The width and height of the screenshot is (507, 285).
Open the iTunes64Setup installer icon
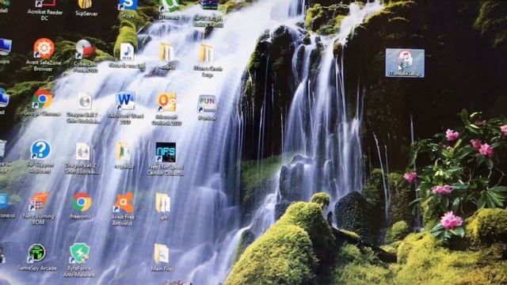coord(405,63)
